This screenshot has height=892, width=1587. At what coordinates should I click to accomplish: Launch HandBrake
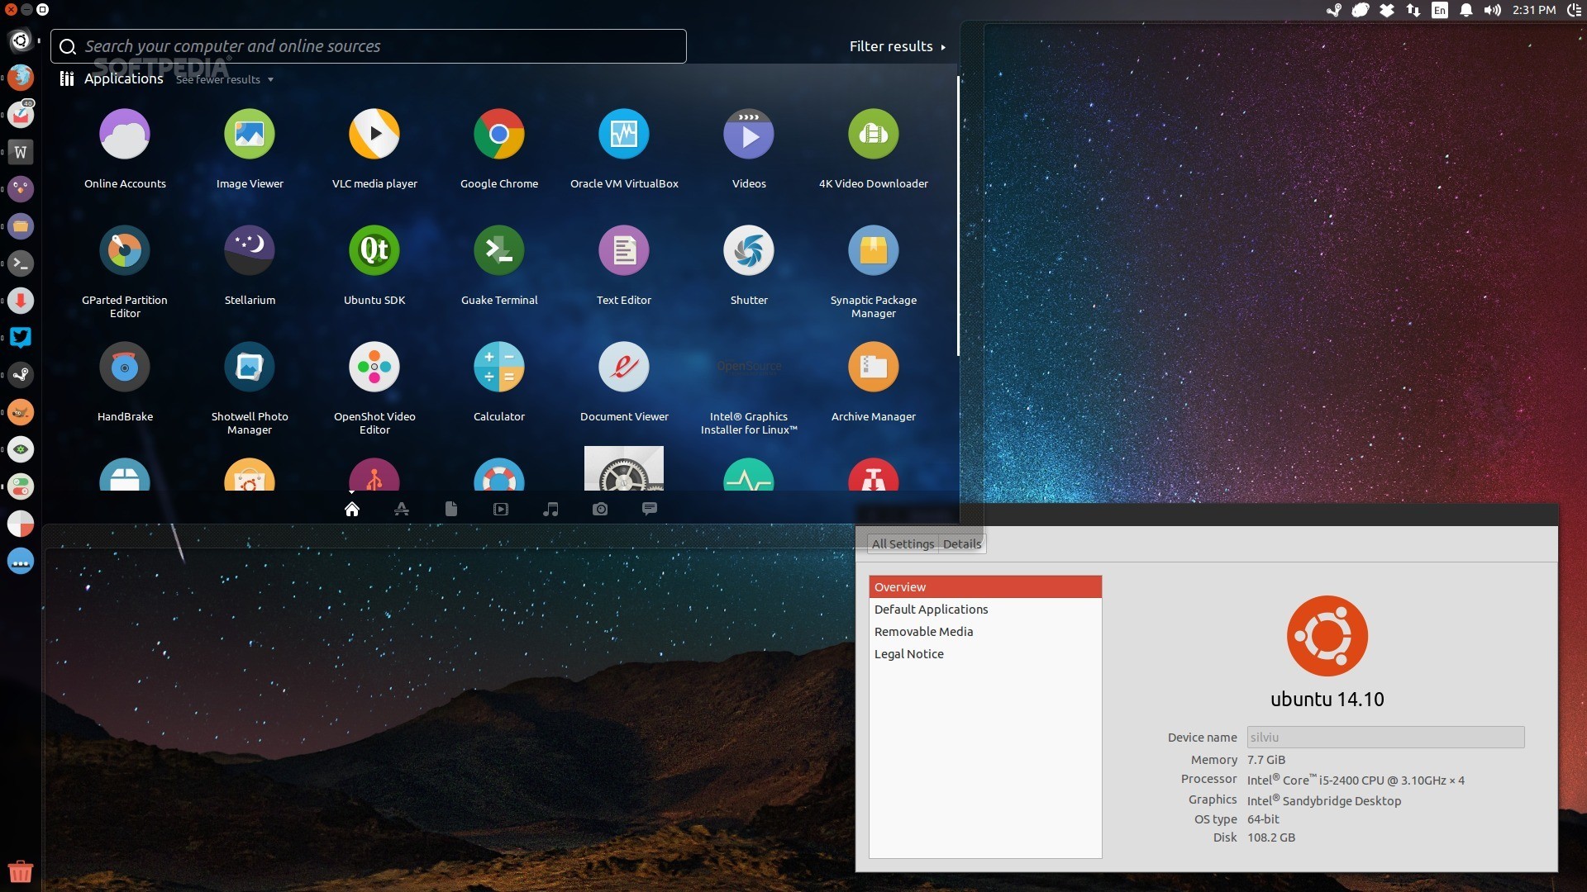coord(125,368)
